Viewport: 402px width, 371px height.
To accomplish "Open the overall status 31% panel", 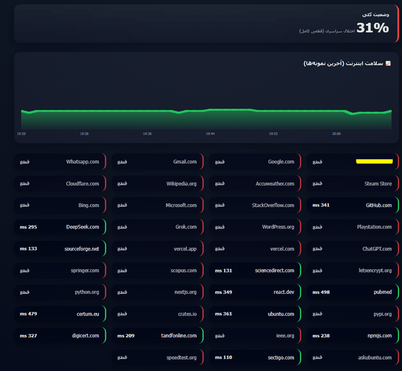I will click(206, 23).
